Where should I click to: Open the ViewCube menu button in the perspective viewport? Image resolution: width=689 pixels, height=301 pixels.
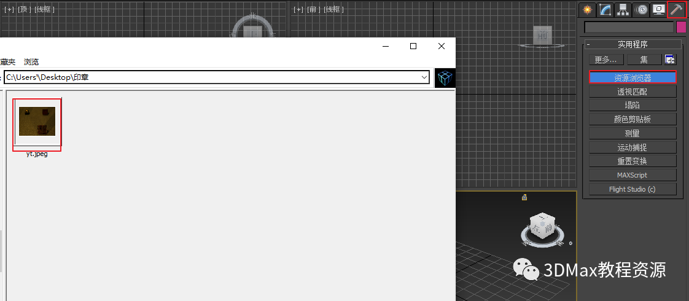coord(570,243)
